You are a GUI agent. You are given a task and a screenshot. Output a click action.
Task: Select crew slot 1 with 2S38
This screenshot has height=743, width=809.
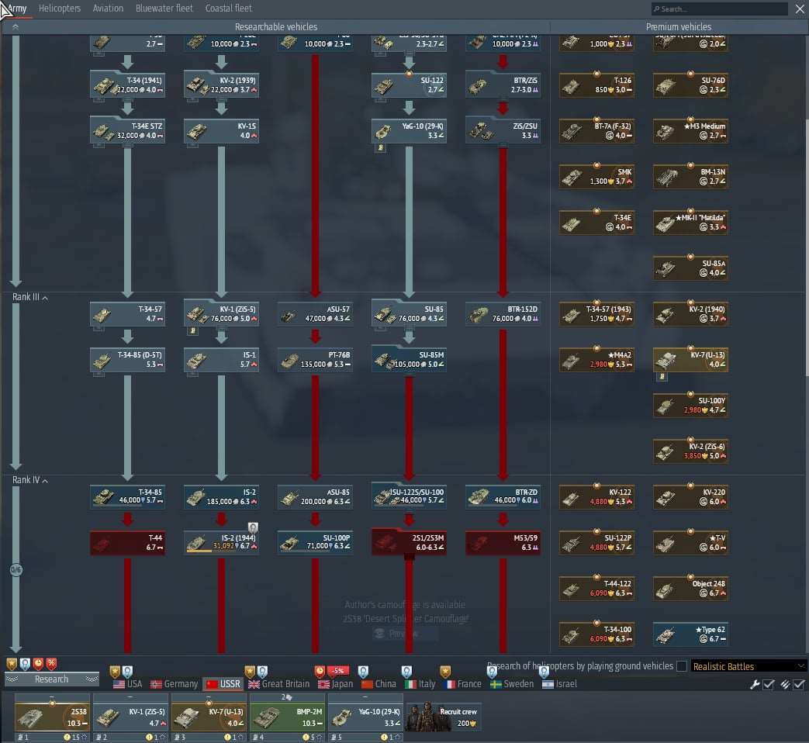52,717
